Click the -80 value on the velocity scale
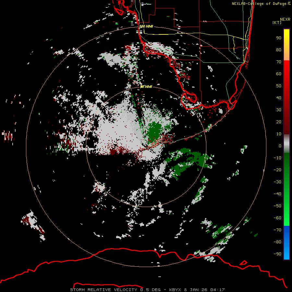Screen dimensions: 292x292 277,242
